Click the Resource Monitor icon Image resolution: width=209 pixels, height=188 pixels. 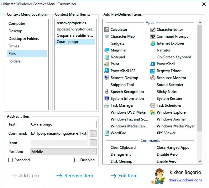coord(153,78)
